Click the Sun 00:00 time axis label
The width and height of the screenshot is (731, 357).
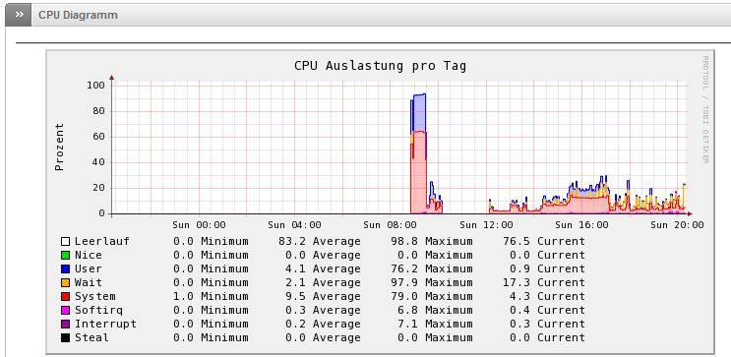199,225
